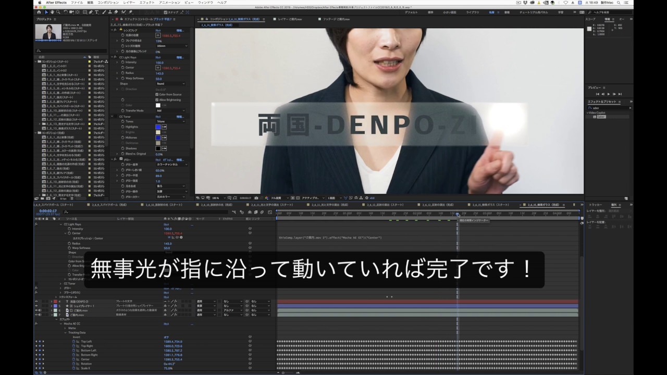Click the Highlights eyedropper icon in CC Toner
This screenshot has height=375, width=667.
click(x=164, y=127)
